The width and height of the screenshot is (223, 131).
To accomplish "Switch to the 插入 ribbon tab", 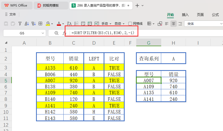I will 185,15.
